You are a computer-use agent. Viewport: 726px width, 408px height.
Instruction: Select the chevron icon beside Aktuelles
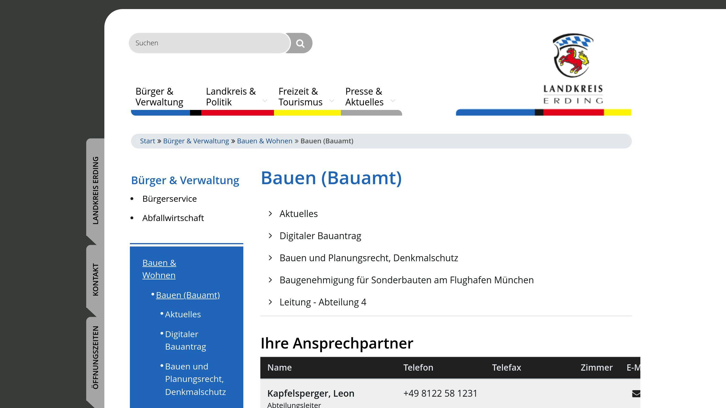tap(270, 214)
